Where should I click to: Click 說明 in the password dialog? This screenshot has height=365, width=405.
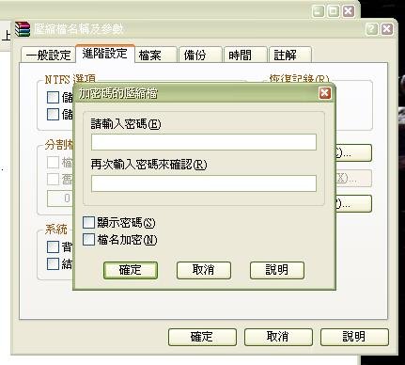point(277,270)
